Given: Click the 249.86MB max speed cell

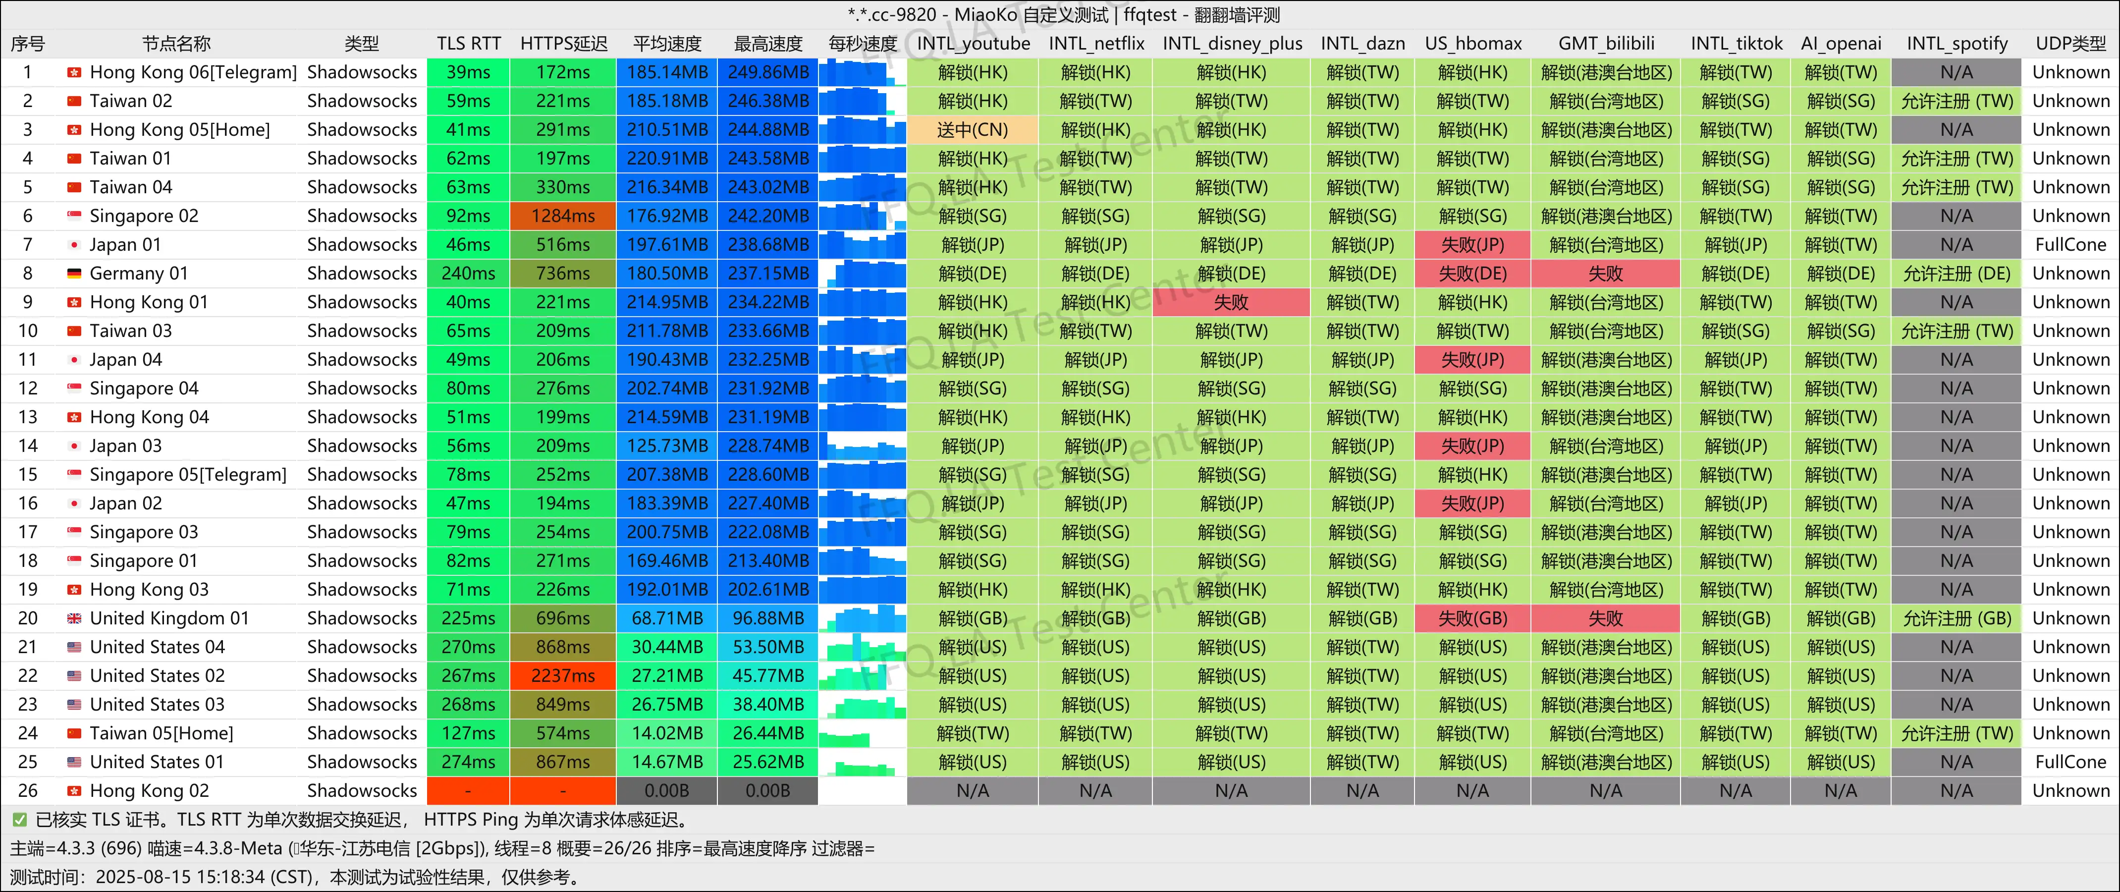Looking at the screenshot, I should (x=768, y=72).
